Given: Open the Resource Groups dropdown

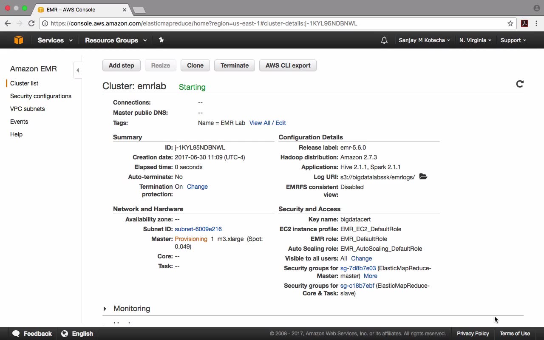Looking at the screenshot, I should 116,40.
